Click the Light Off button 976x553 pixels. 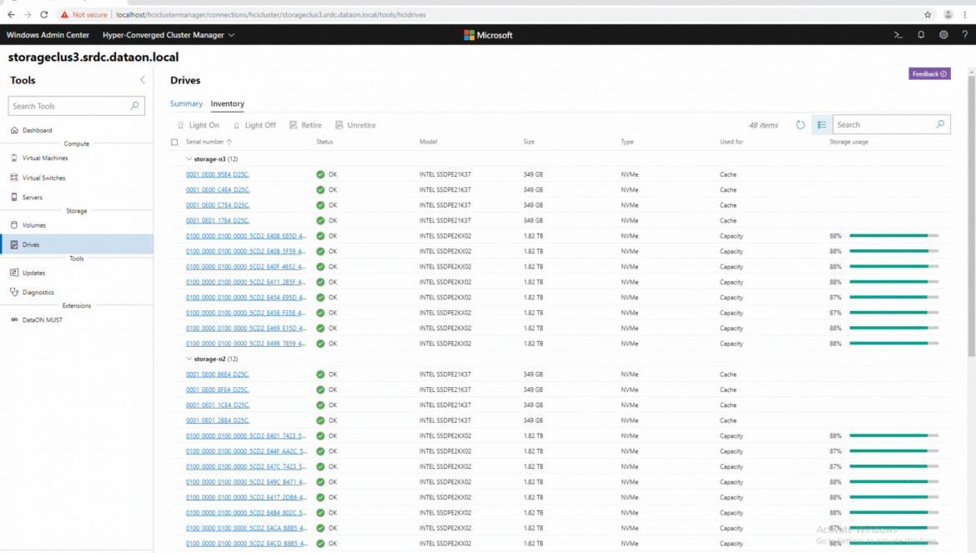tap(254, 125)
